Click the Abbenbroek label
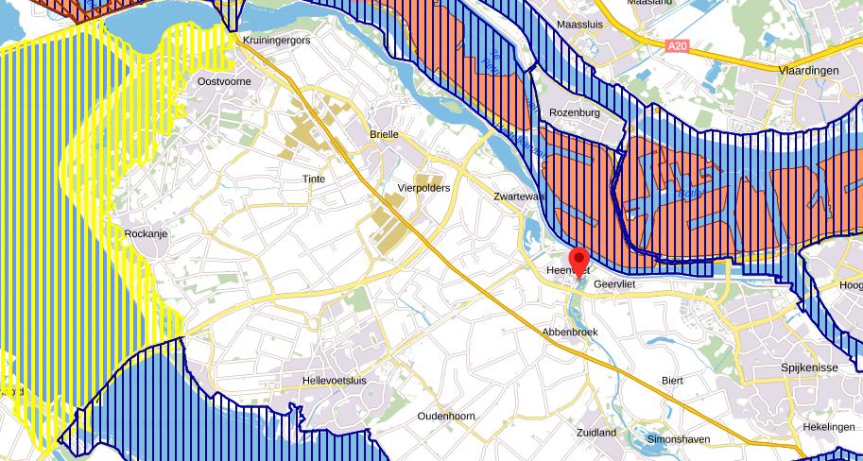The height and width of the screenshot is (461, 863). 570,333
